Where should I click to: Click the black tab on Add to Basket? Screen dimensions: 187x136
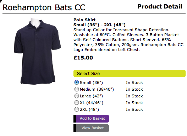point(75,119)
